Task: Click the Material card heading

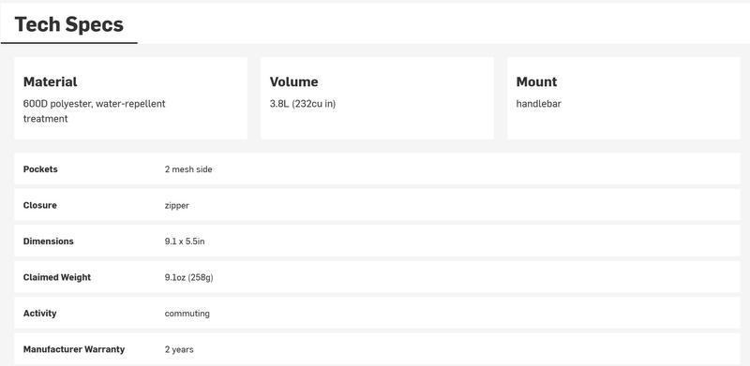Action: tap(51, 81)
